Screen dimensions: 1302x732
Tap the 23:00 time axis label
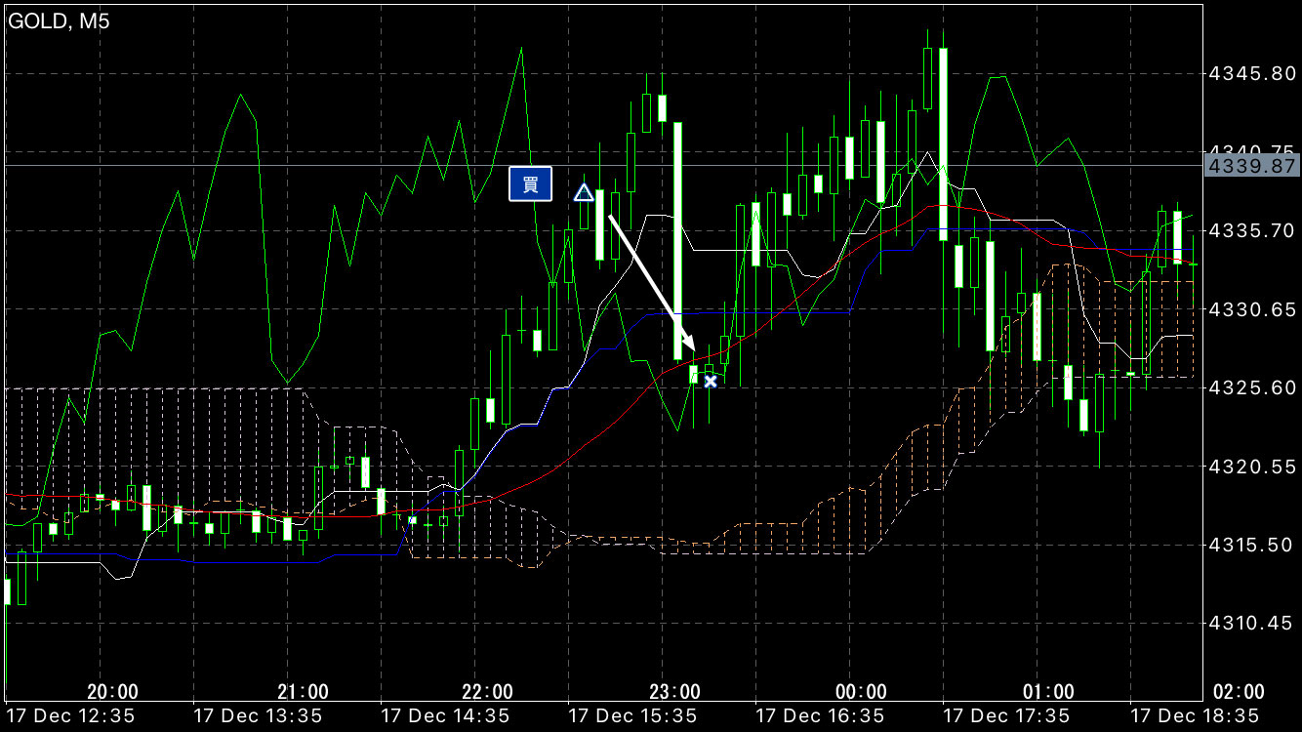click(x=673, y=692)
